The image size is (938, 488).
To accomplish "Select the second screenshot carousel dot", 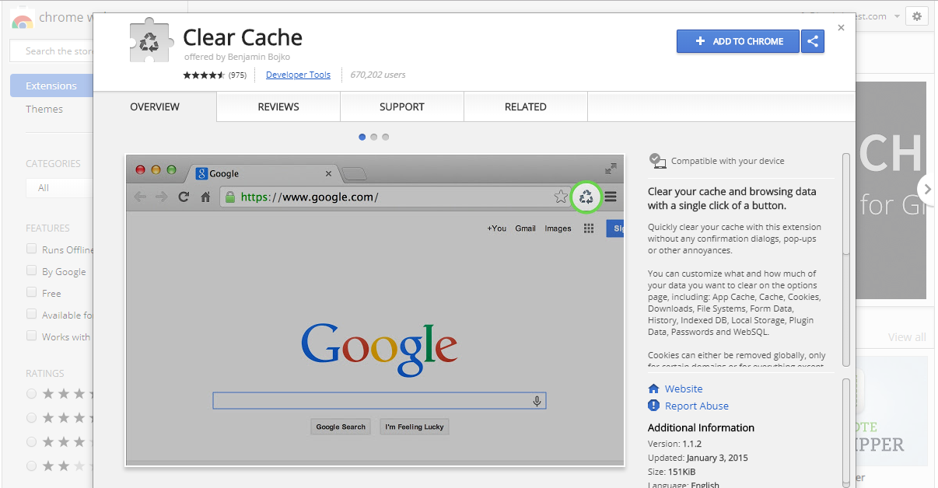I will (x=374, y=137).
